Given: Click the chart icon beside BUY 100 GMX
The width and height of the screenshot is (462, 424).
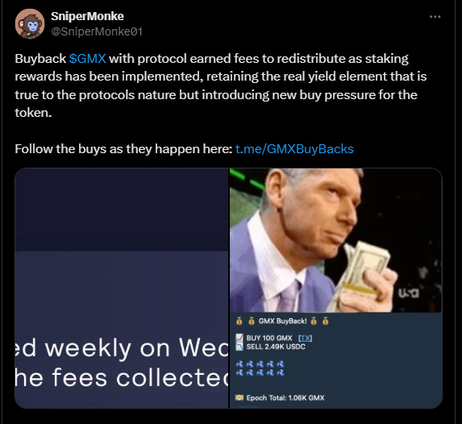Looking at the screenshot, I should pos(239,342).
